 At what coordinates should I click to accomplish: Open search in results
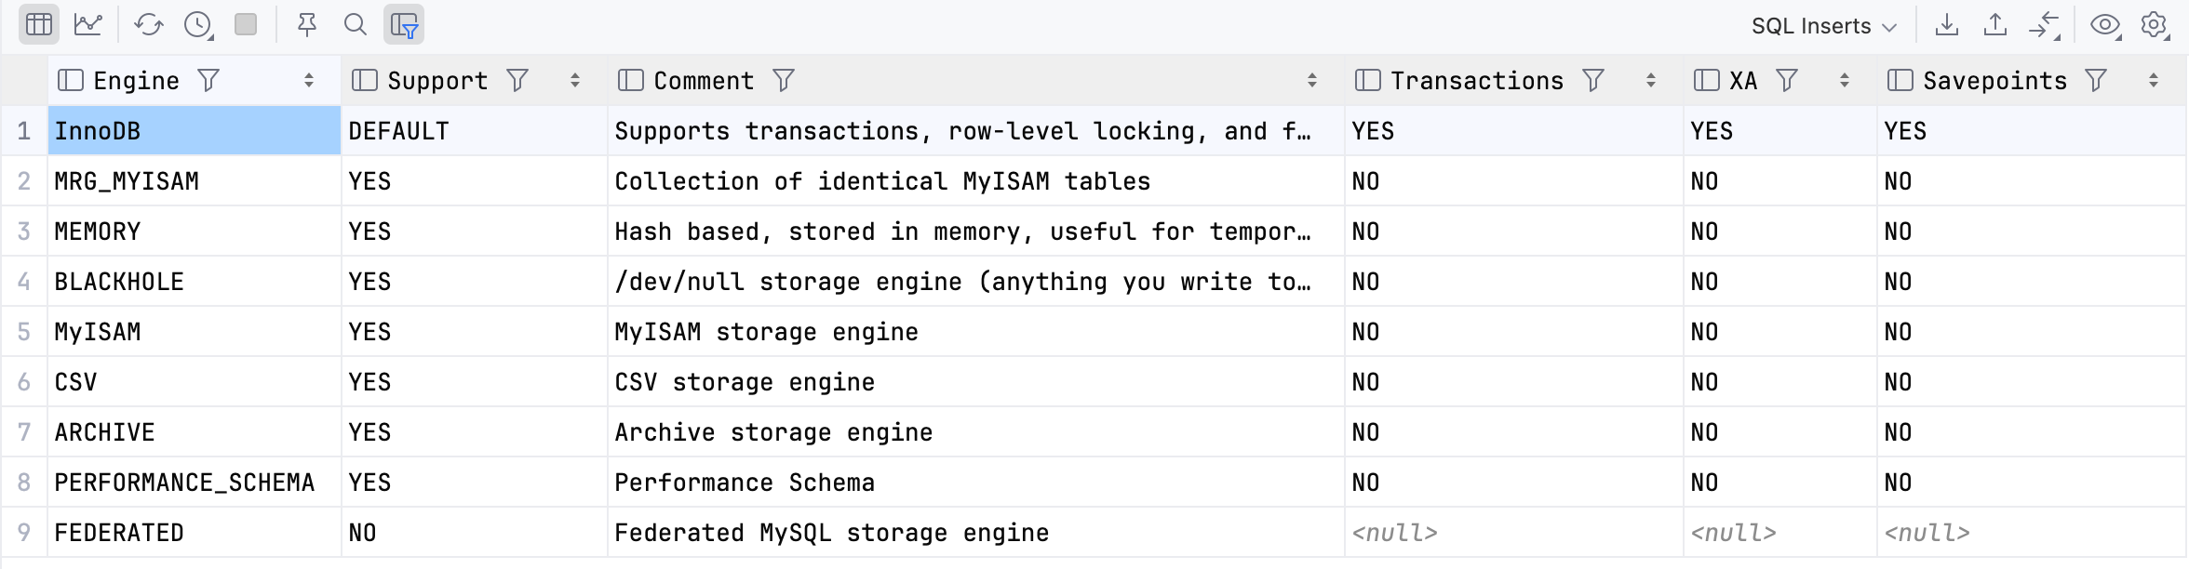pyautogui.click(x=355, y=25)
